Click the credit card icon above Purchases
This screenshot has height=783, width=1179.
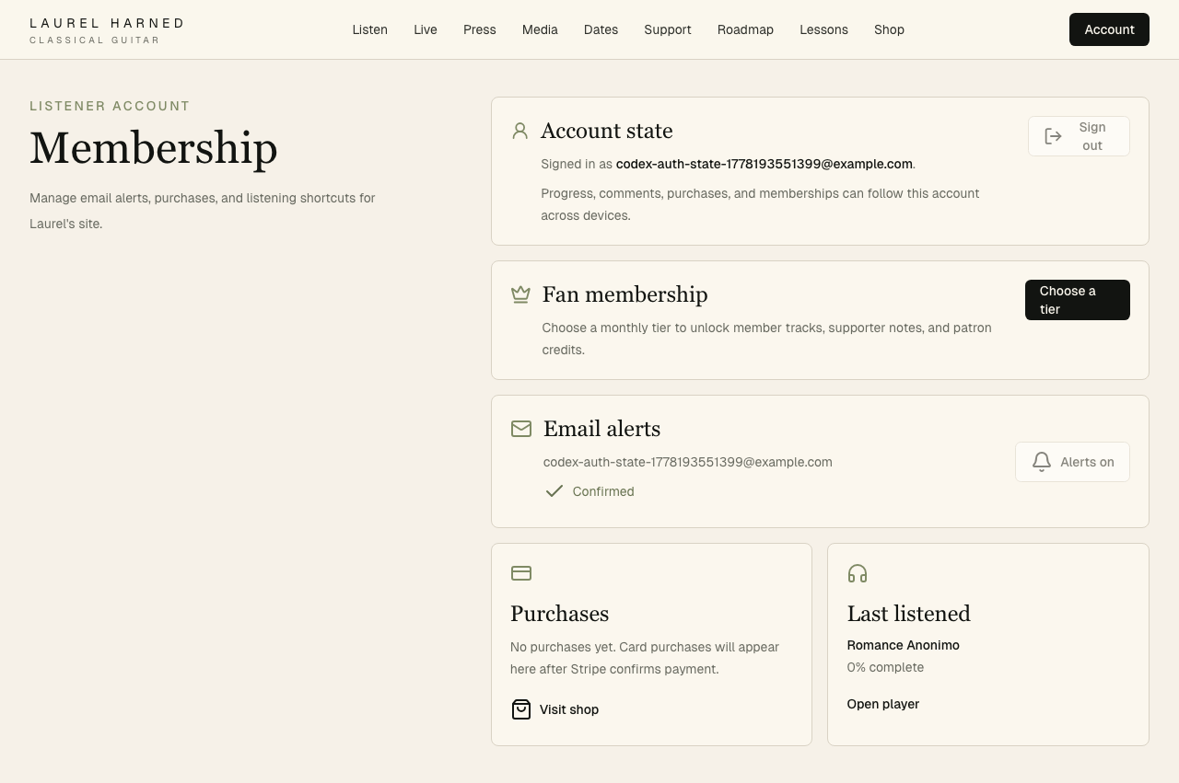pyautogui.click(x=521, y=573)
